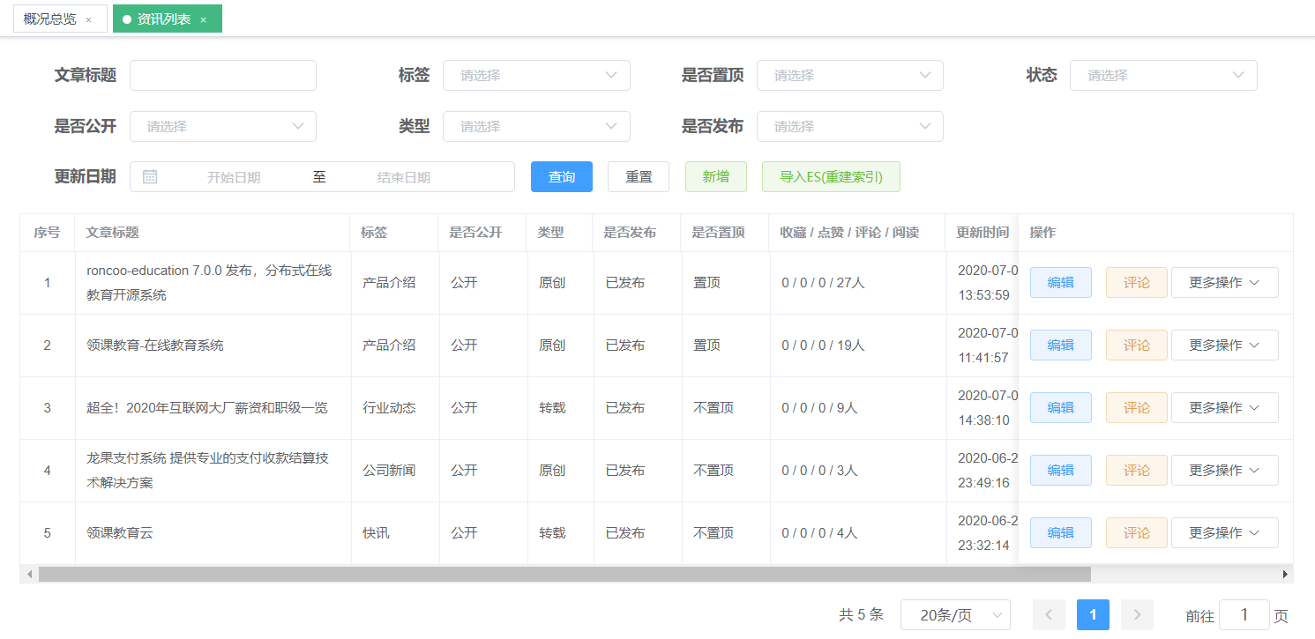The image size is (1315, 639).
Task: Click the horizontal table scrollbar thumb
Action: [564, 575]
